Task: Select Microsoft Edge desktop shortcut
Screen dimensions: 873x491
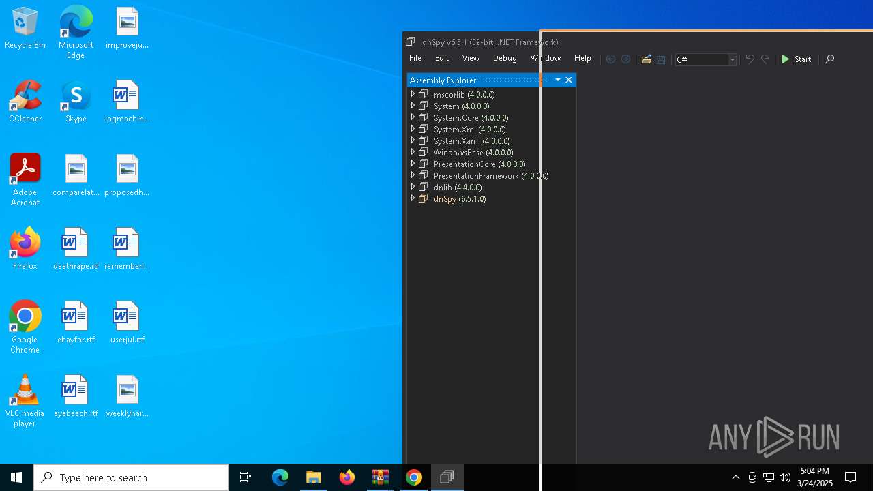Action: click(x=76, y=33)
